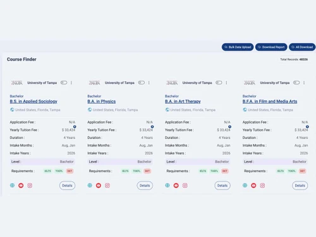The width and height of the screenshot is (316, 237).
Task: Click DET requirement tag on Art Therapy card
Action: pyautogui.click(x=225, y=171)
